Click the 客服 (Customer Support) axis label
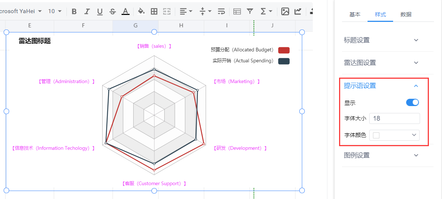Viewport: 442px width, 199px height. click(x=154, y=184)
